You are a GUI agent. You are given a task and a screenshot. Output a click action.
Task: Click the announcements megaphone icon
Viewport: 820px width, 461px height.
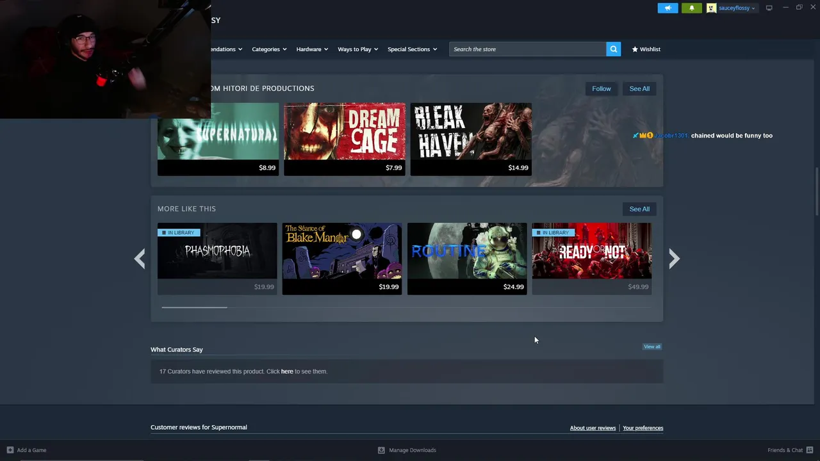668,8
